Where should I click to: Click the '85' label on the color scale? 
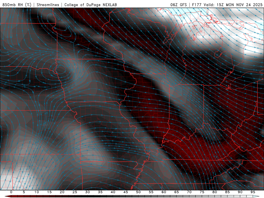(227, 192)
